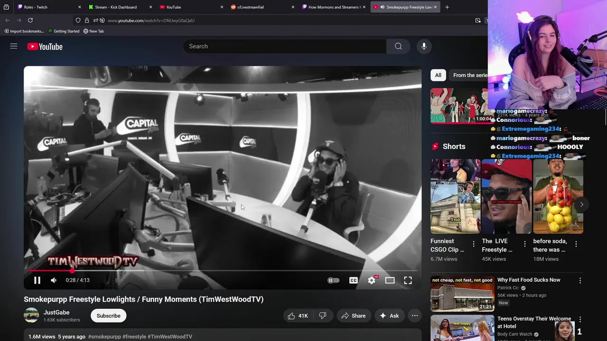Open the before soda short thumbnail
This screenshot has width=607, height=341.
pyautogui.click(x=558, y=196)
